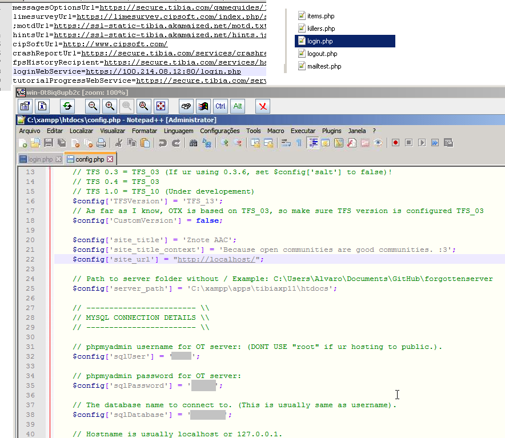Start macro recording red dot
Image resolution: width=505 pixels, height=438 pixels.
(395, 143)
